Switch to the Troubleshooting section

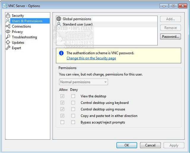click(x=24, y=37)
